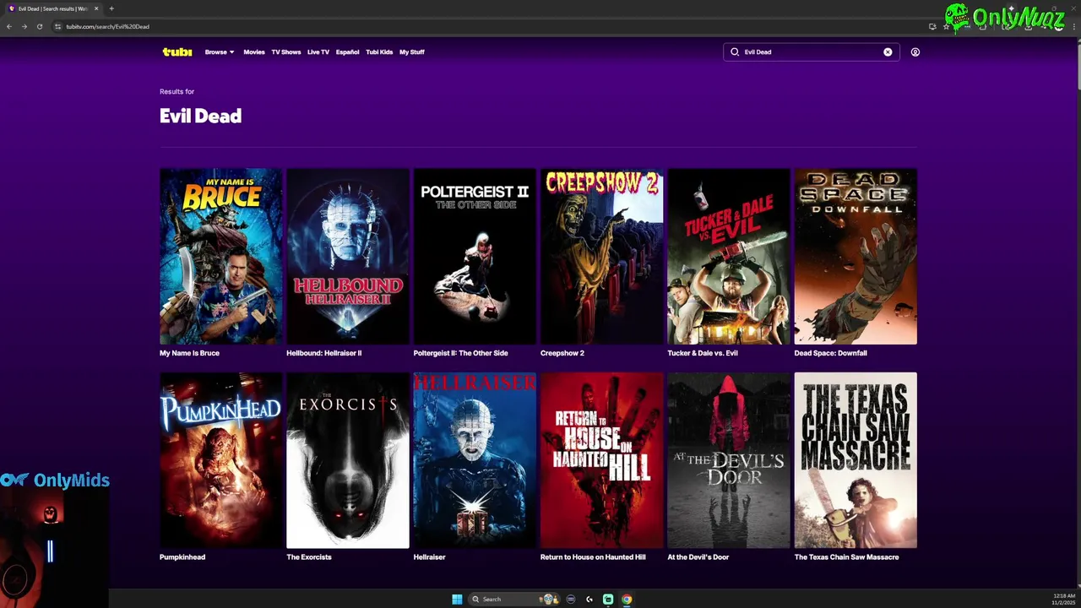Screen dimensions: 1081x608
Task: Open the Dead Space: Downfall poster
Action: pyautogui.click(x=856, y=257)
